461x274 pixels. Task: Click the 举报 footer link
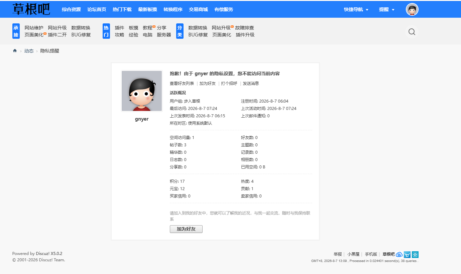point(338,254)
